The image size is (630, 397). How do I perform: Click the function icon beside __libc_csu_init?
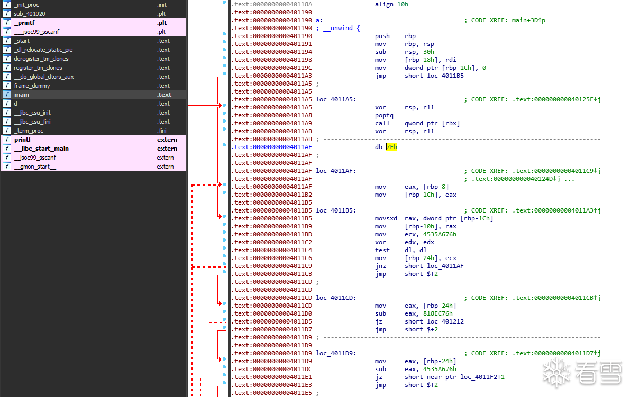(x=7, y=113)
